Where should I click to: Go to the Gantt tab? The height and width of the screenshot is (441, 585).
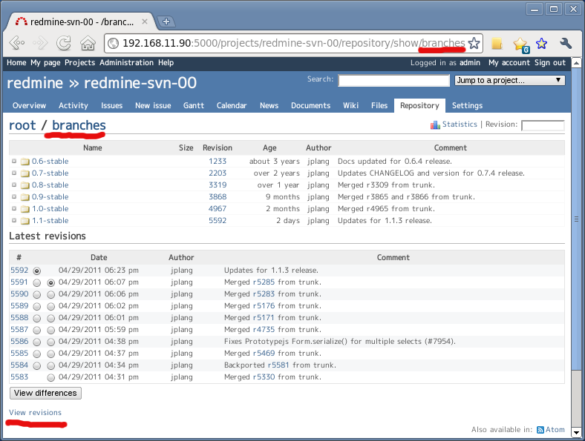[x=193, y=106]
